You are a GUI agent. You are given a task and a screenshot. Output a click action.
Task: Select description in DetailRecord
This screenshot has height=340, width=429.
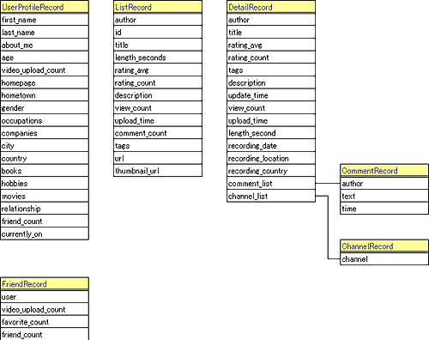(x=271, y=82)
